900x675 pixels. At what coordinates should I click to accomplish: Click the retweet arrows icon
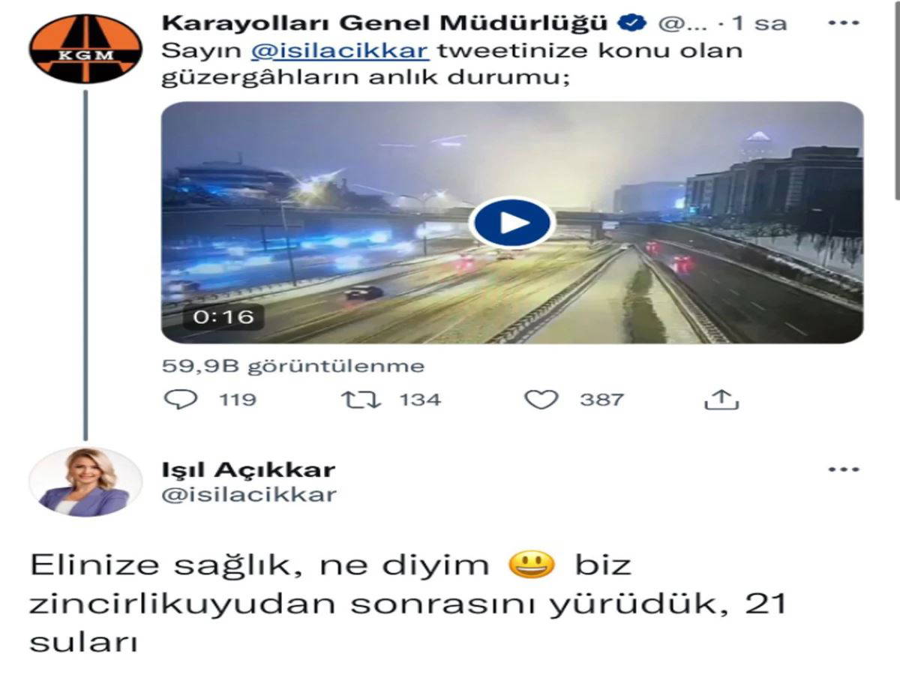pos(361,399)
